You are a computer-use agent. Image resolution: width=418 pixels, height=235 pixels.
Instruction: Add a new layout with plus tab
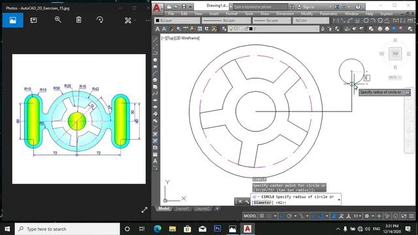217,208
